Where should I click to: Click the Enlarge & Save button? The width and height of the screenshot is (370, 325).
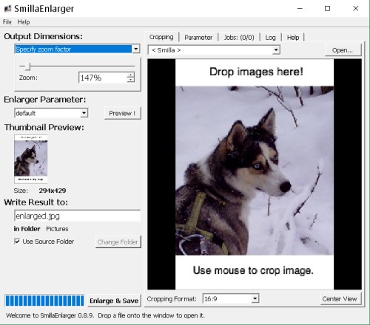pos(114,301)
